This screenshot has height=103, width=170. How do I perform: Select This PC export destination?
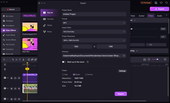(x=50, y=13)
